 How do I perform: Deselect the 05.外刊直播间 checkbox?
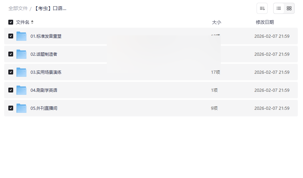(x=11, y=108)
